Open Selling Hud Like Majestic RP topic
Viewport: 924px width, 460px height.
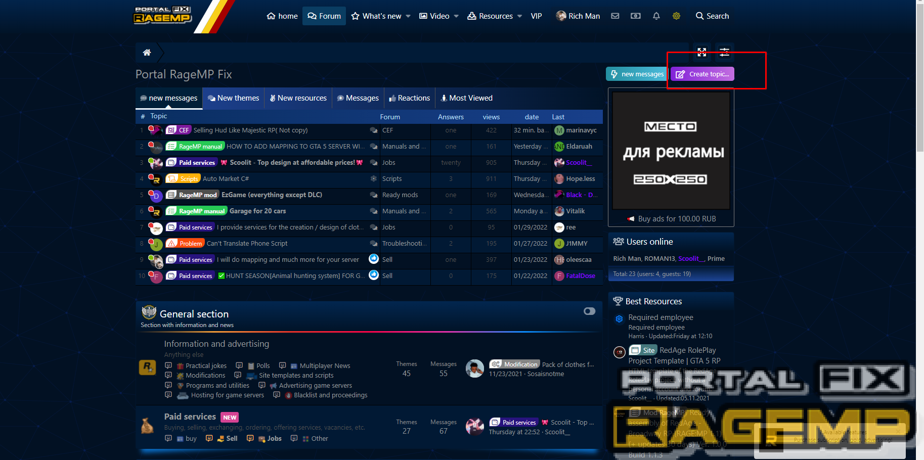(250, 130)
